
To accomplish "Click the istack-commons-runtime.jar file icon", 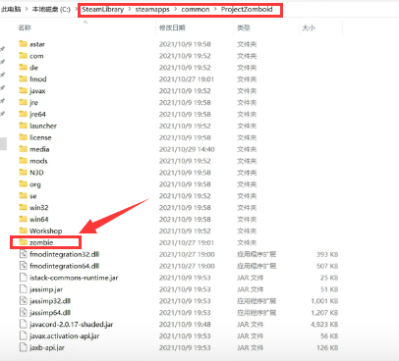I will [x=23, y=278].
